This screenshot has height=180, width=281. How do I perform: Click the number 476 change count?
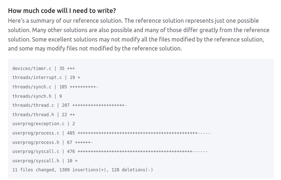pos(71,152)
